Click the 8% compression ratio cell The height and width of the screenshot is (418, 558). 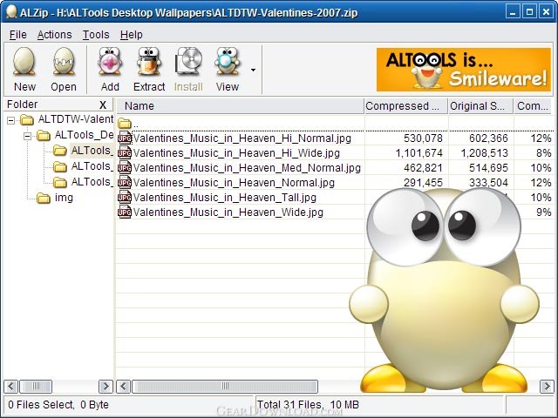tap(544, 153)
